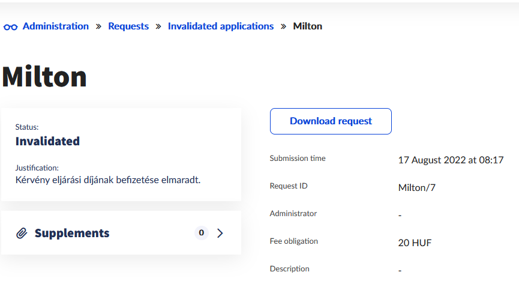Click the Administrator field label
The width and height of the screenshot is (519, 284).
(293, 214)
